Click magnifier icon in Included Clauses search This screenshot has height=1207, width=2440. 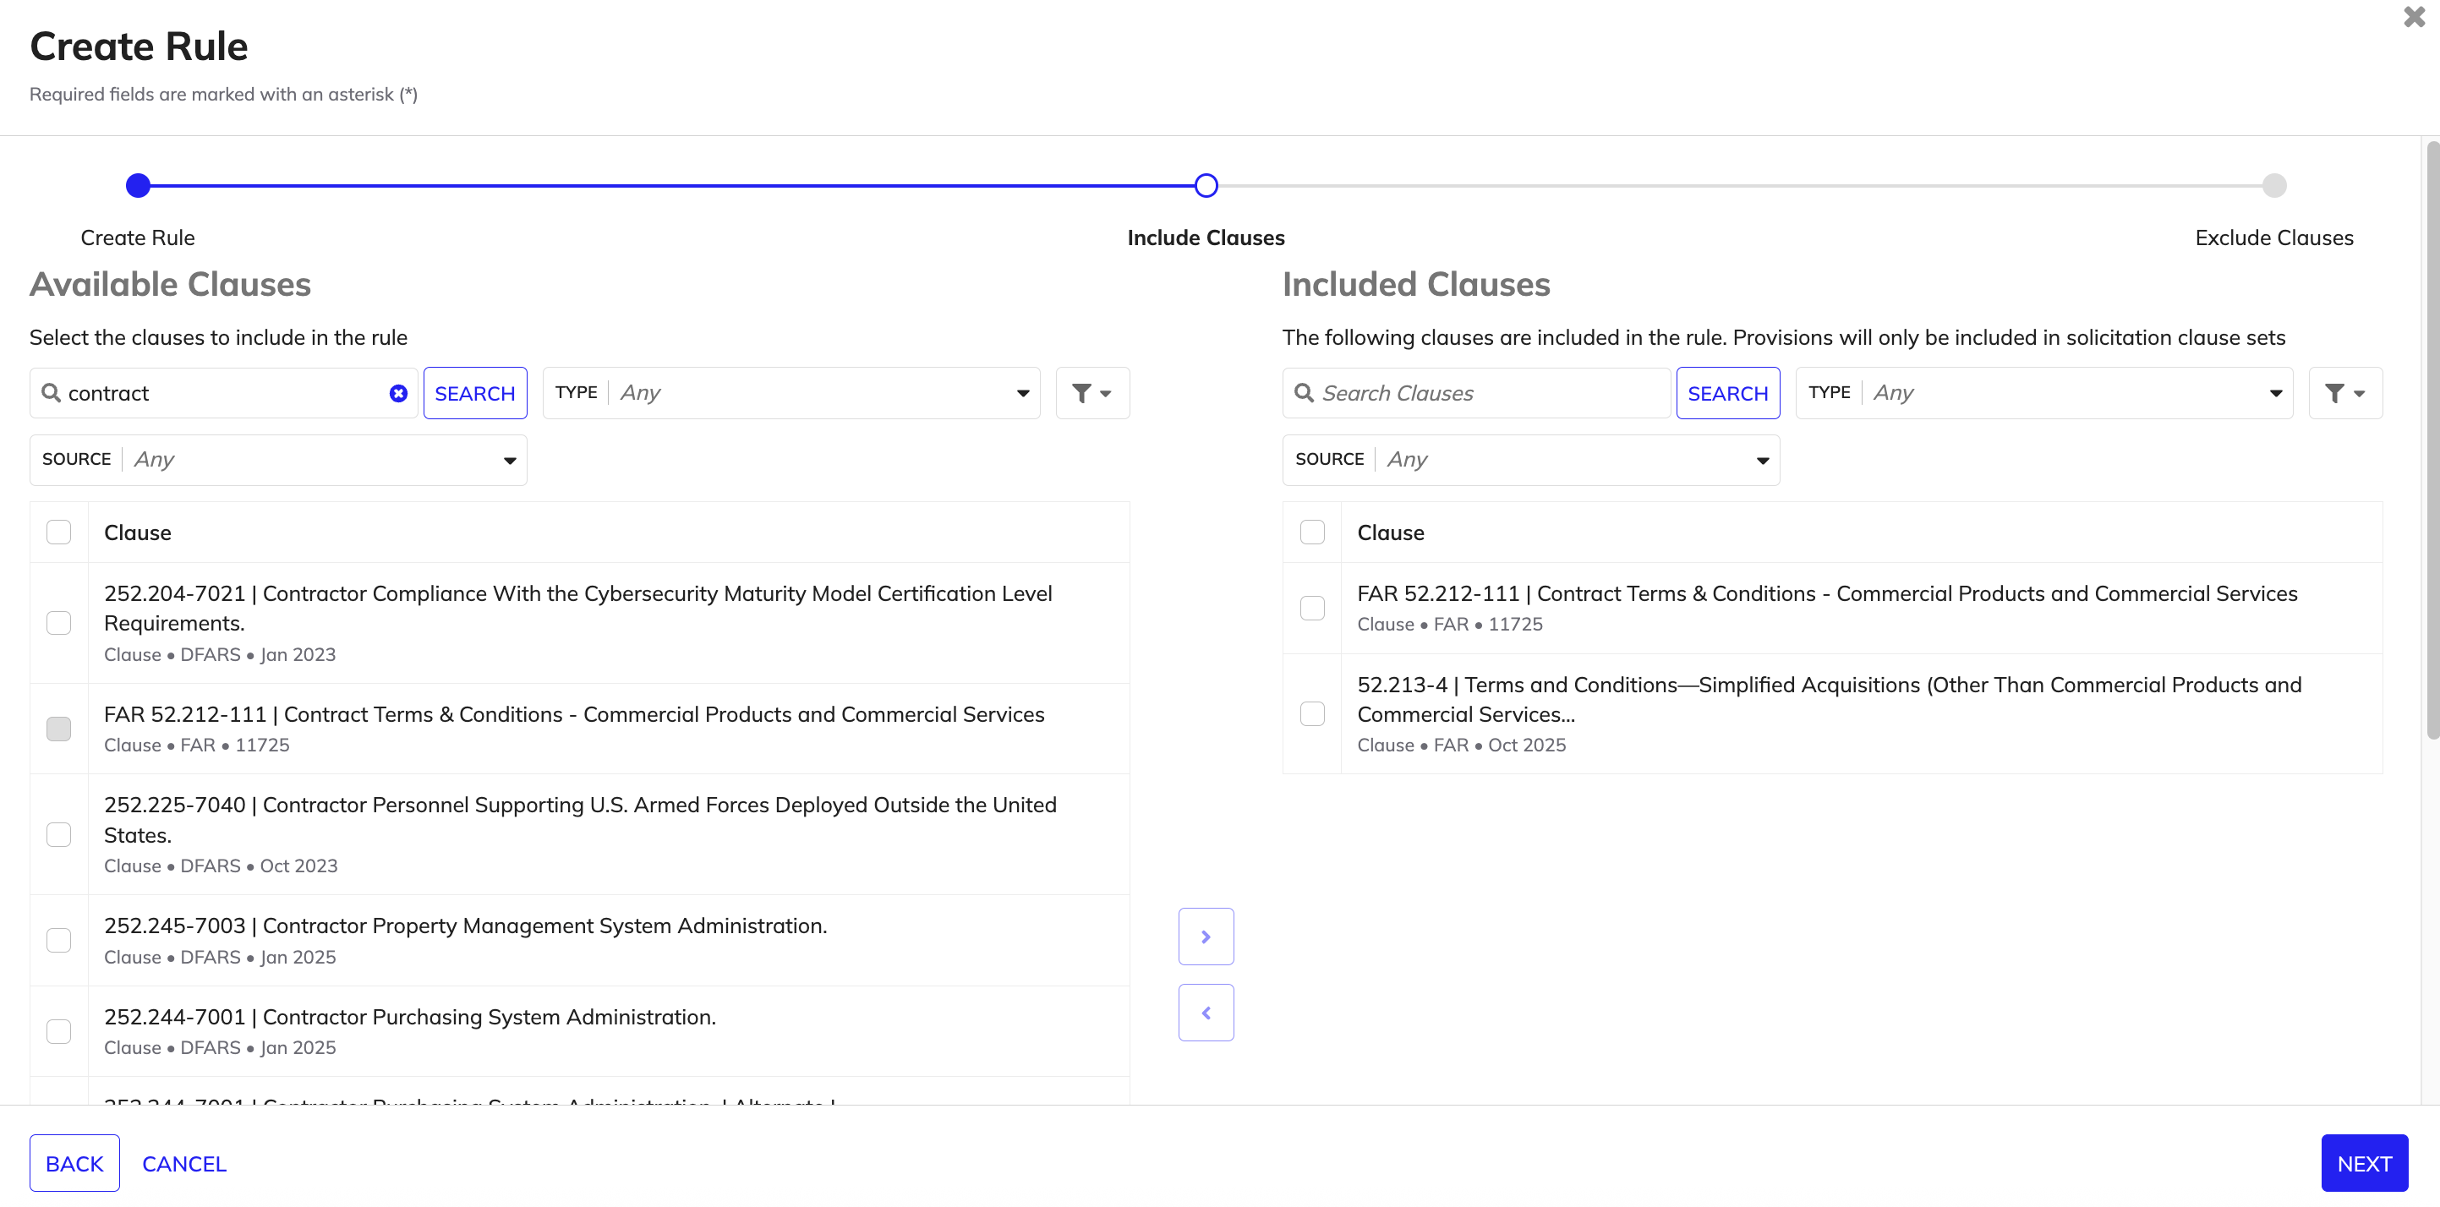point(1305,393)
